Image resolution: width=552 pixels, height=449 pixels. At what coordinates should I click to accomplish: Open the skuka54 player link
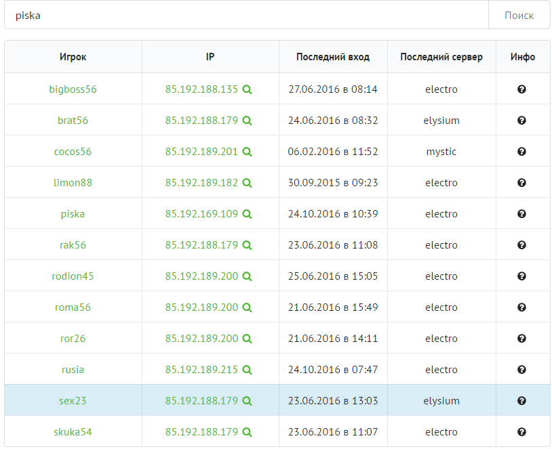tap(73, 432)
